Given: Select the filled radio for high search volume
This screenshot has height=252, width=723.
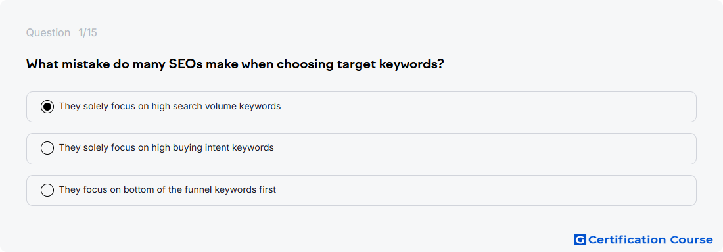Looking at the screenshot, I should click(47, 107).
